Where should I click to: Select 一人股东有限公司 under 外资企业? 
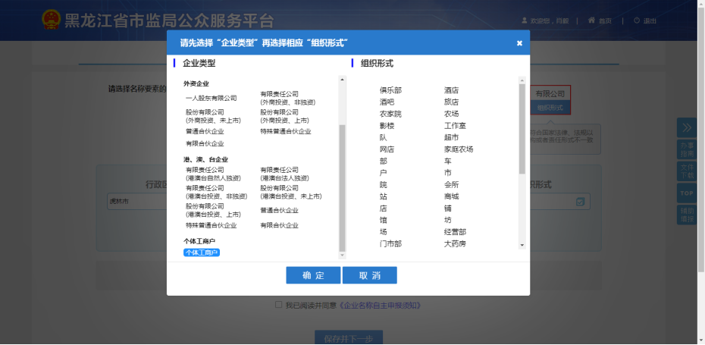click(211, 98)
